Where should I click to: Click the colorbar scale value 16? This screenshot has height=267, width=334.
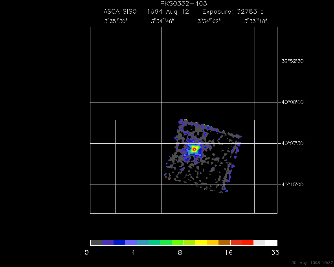coord(229,253)
